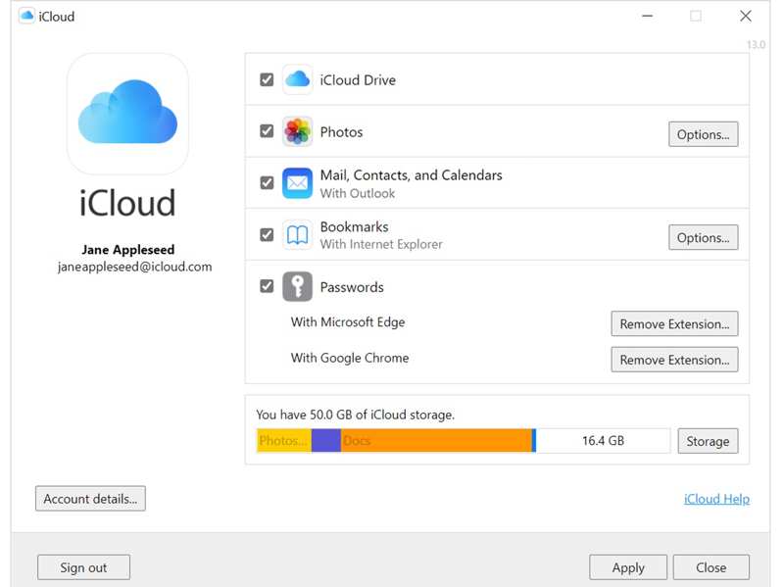Open the iCloud Help link
The height and width of the screenshot is (587, 784).
(716, 499)
